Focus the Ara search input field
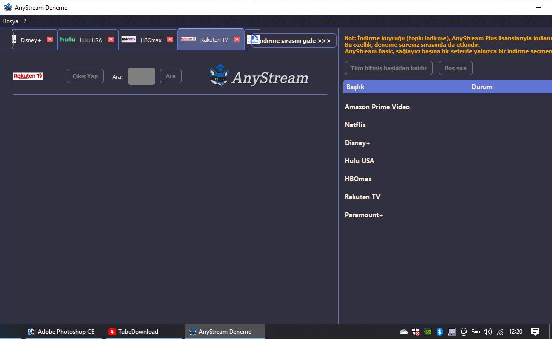Viewport: 552px width, 339px height. [x=141, y=76]
